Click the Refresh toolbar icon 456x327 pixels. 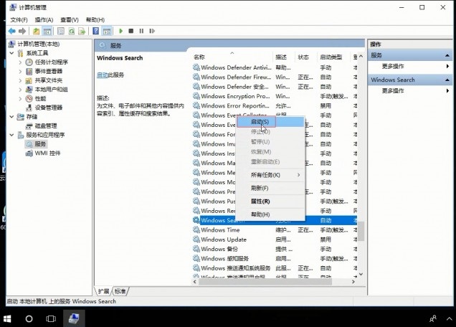point(72,31)
